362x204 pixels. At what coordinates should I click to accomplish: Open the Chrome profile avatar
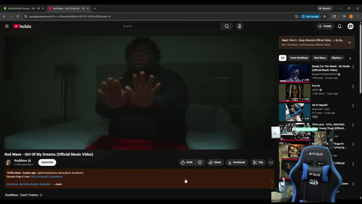tap(351, 16)
